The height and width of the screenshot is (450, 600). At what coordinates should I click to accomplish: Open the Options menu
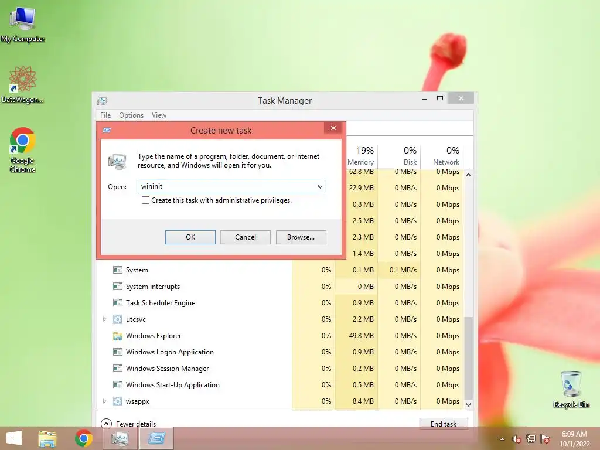(131, 115)
